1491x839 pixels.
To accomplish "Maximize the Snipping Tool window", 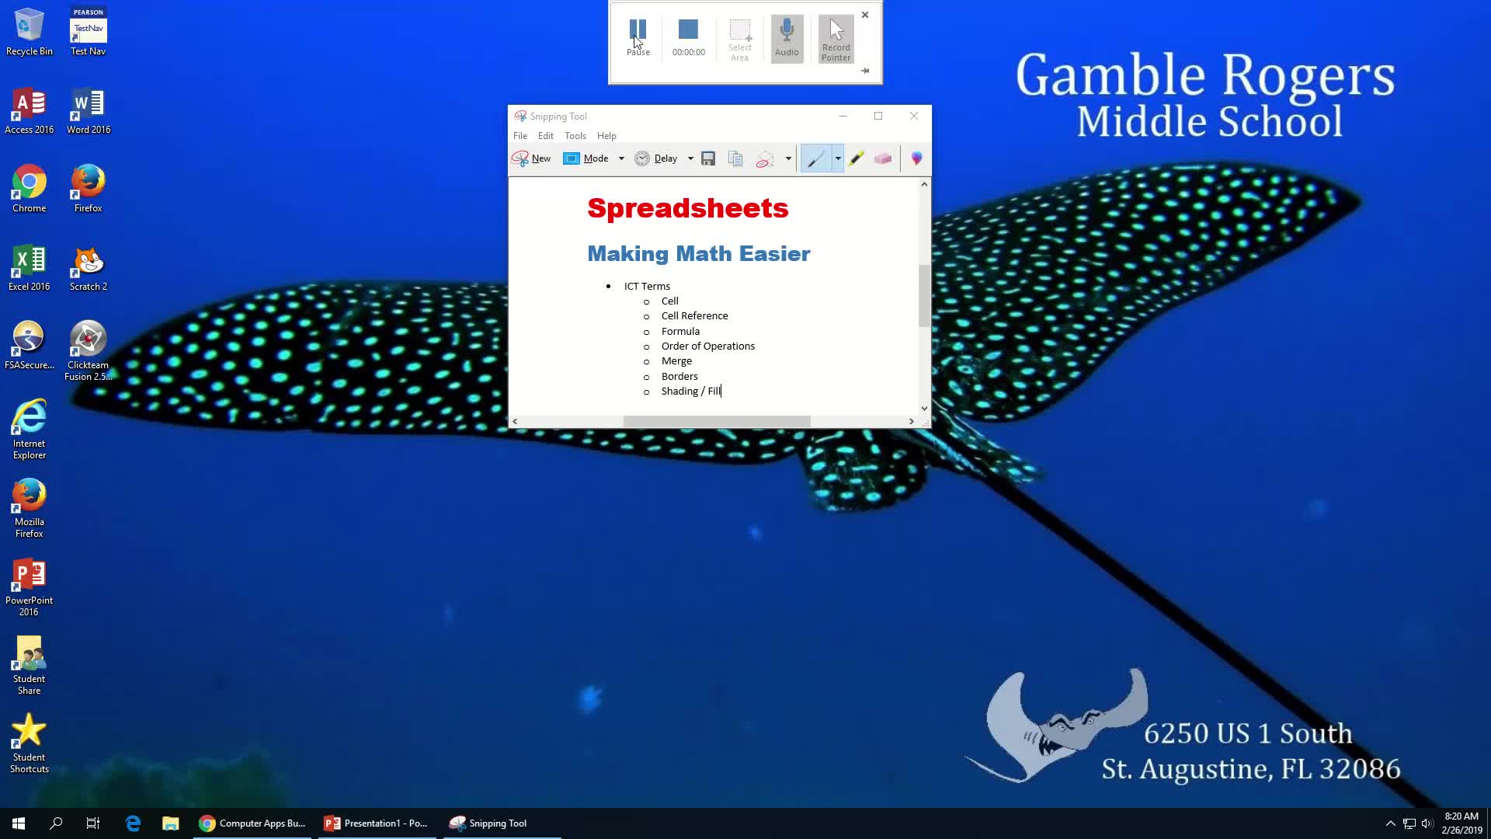I will click(x=878, y=116).
